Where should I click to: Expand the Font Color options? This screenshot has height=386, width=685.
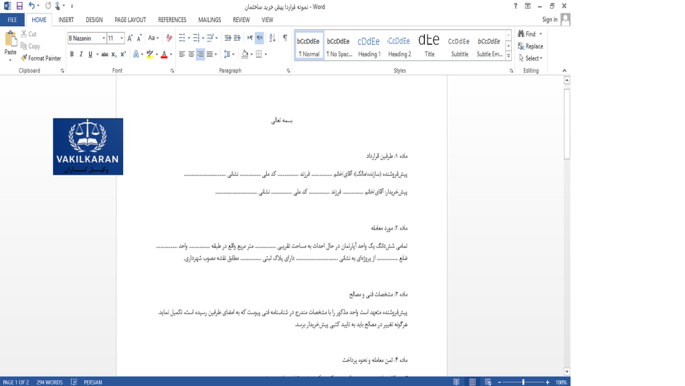tap(170, 54)
